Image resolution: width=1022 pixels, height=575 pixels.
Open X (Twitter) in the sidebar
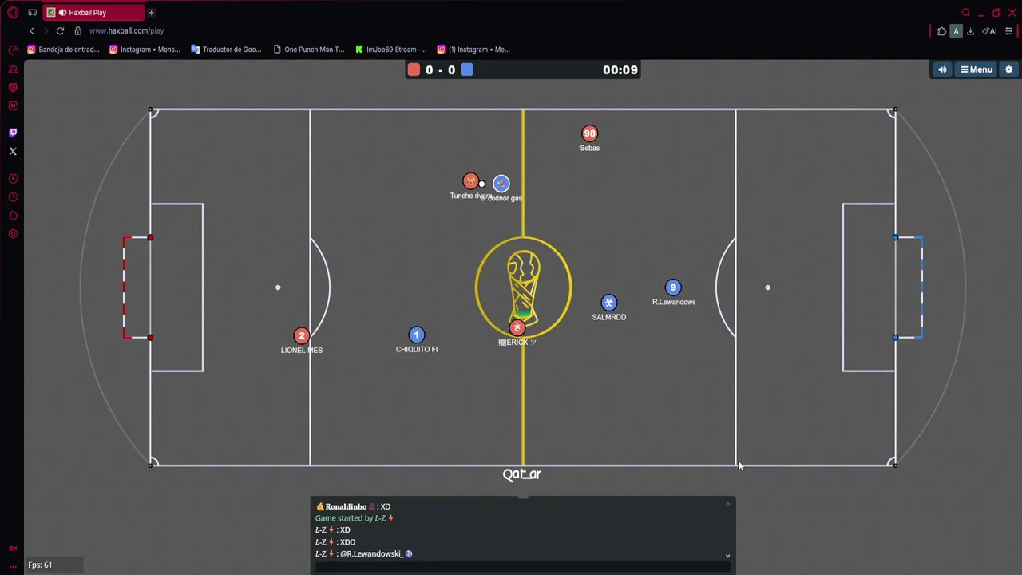coord(13,151)
